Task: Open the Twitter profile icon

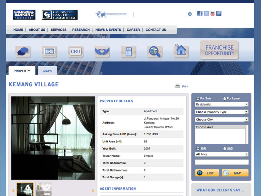Action: click(x=206, y=14)
